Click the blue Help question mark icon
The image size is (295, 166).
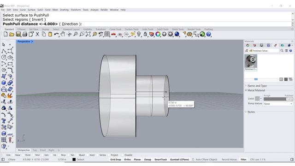tap(208, 34)
